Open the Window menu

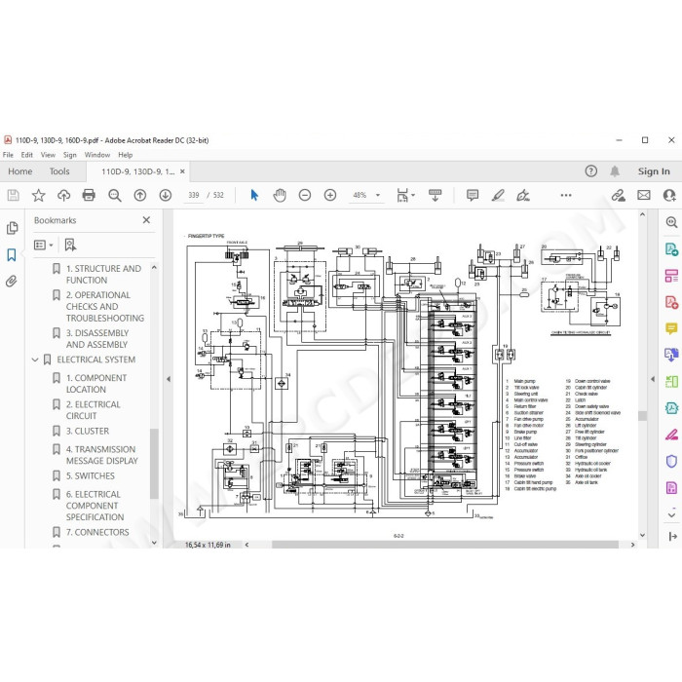coord(97,155)
